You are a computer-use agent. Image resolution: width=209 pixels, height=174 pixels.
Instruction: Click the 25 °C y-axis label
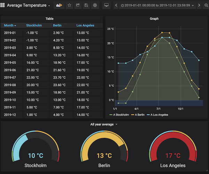point(111,29)
